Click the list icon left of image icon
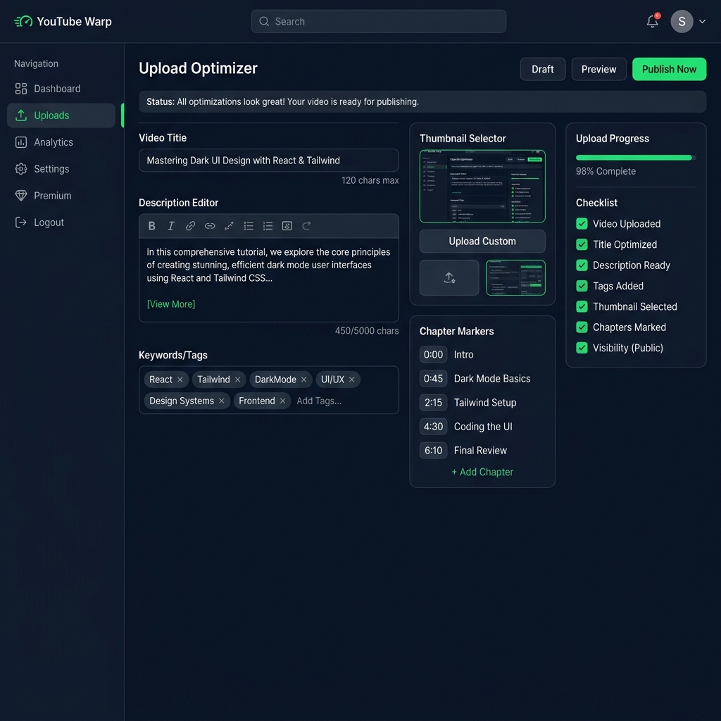This screenshot has height=721, width=721. pyautogui.click(x=268, y=226)
